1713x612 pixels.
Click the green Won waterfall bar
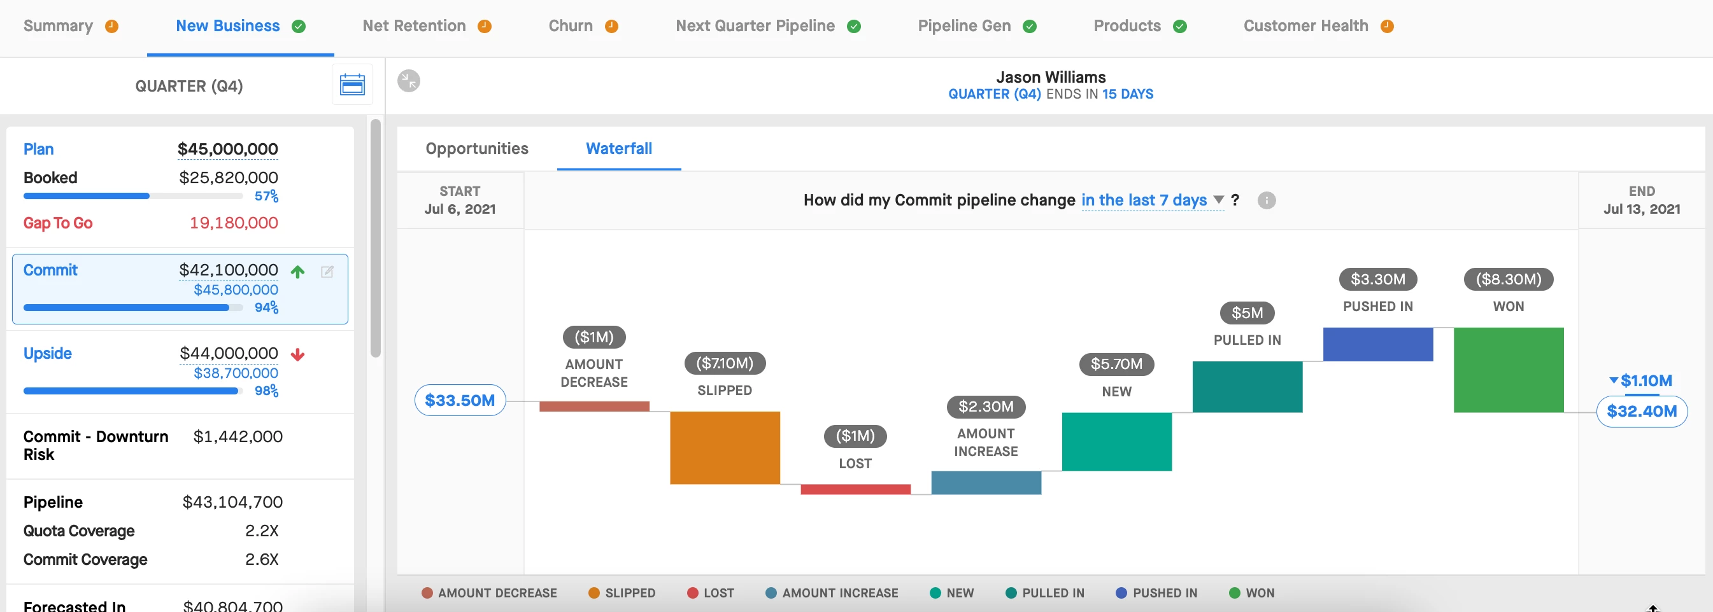coord(1507,370)
